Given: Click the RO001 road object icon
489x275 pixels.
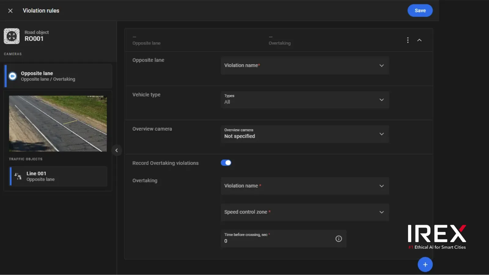Looking at the screenshot, I should coord(12,36).
